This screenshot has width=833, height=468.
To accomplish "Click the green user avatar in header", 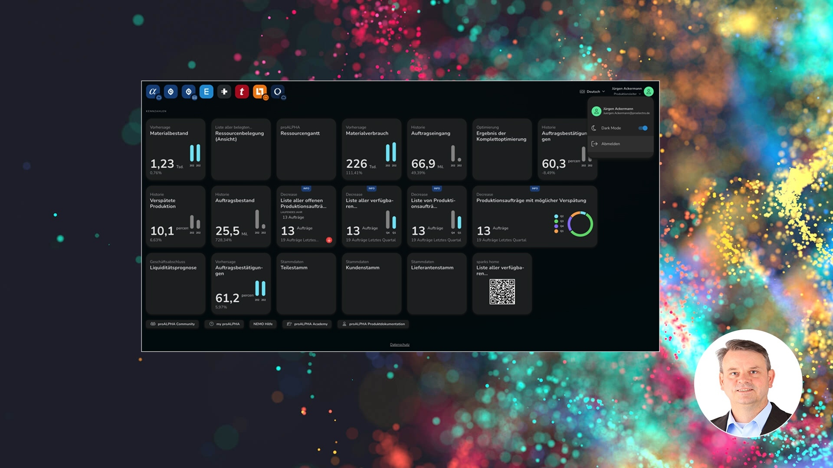I will pos(649,91).
